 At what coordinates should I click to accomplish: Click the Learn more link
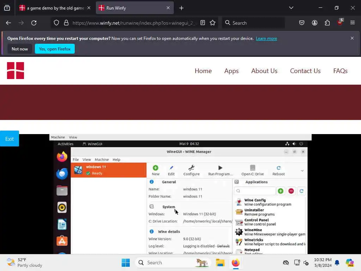(267, 38)
